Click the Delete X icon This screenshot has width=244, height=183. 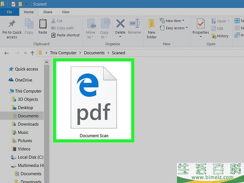(x=120, y=24)
